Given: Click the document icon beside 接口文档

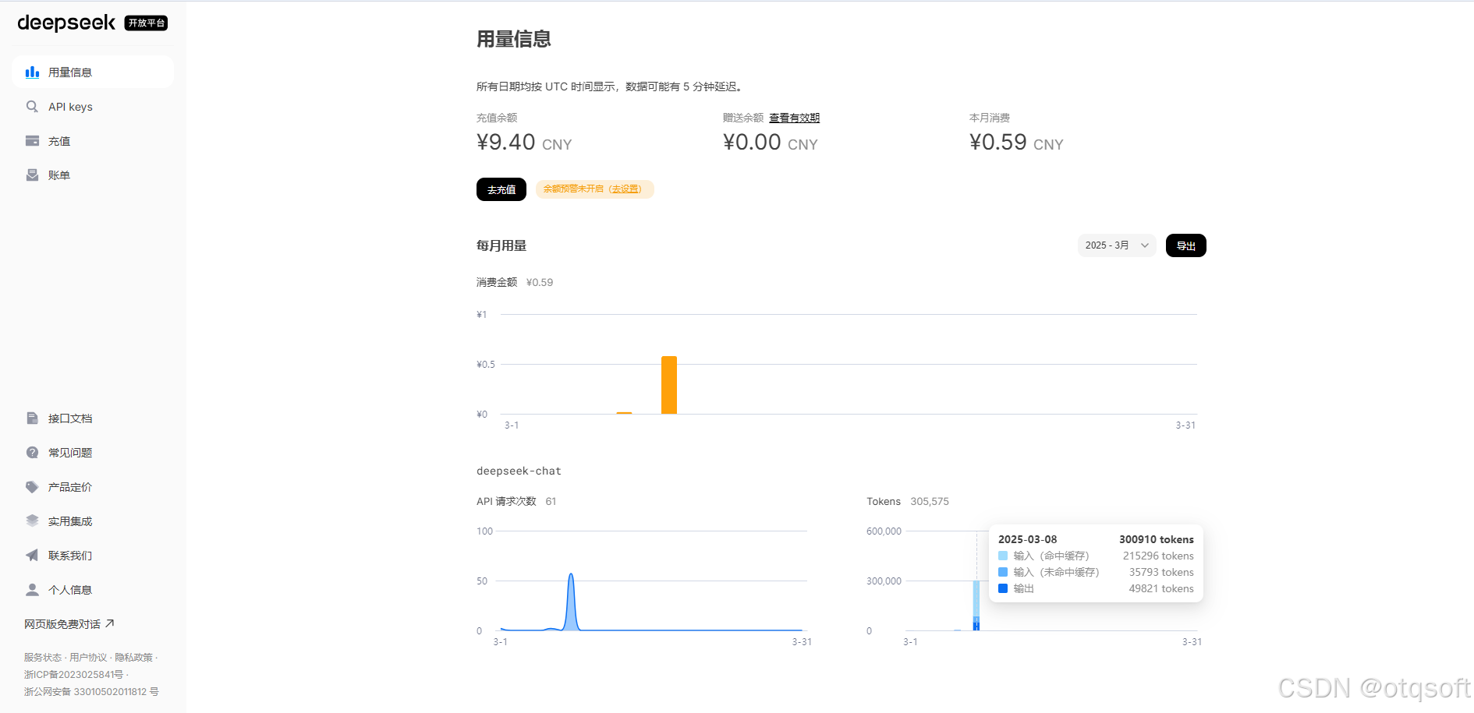Looking at the screenshot, I should coord(32,418).
